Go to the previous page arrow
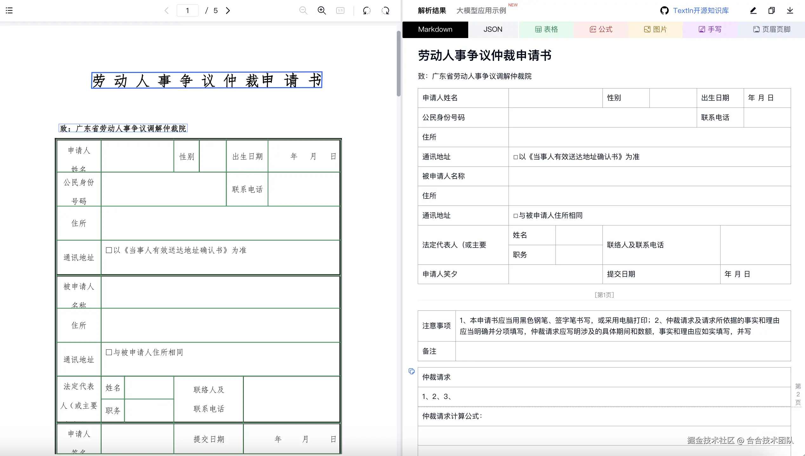The image size is (805, 456). (x=167, y=10)
